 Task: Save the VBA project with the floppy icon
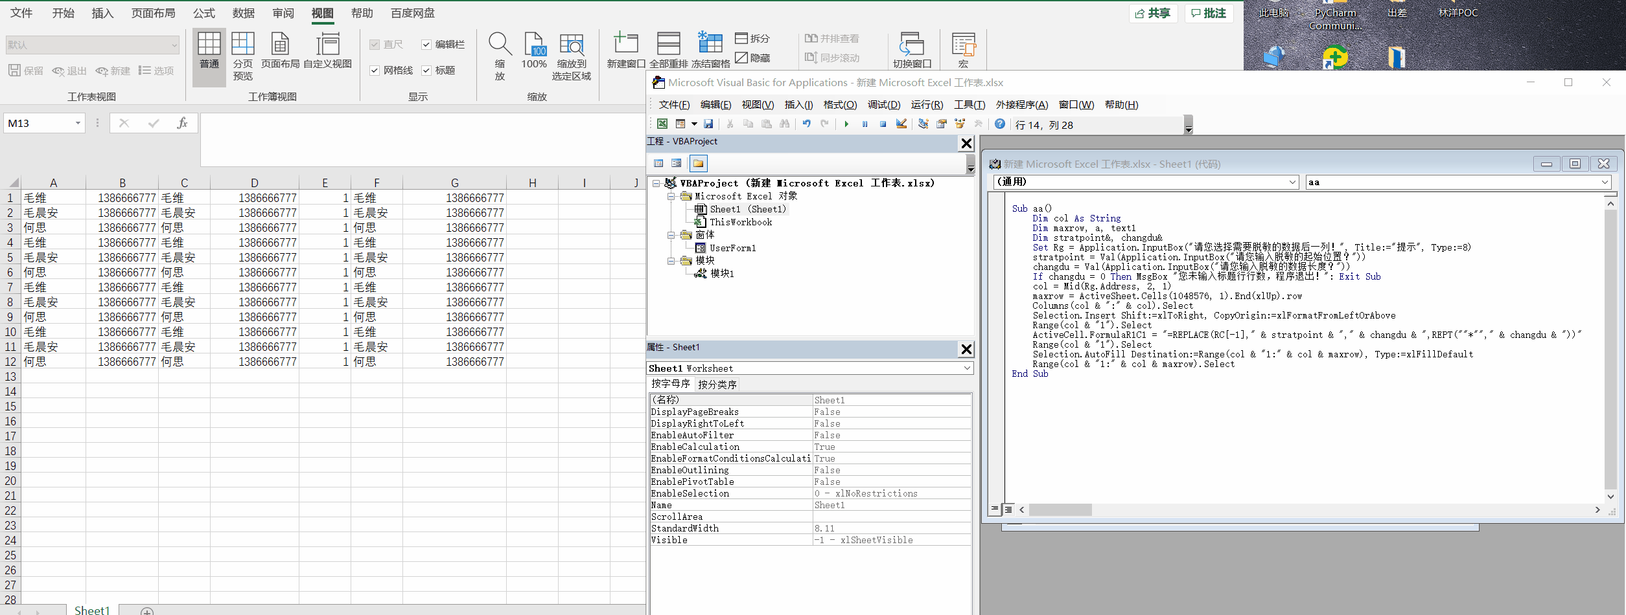tap(708, 124)
